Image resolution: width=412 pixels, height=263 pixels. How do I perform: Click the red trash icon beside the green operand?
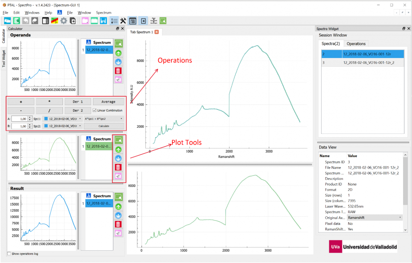(118, 167)
